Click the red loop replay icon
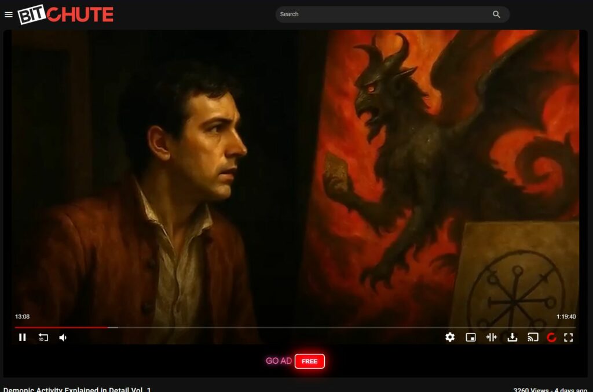The image size is (593, 392). (551, 337)
